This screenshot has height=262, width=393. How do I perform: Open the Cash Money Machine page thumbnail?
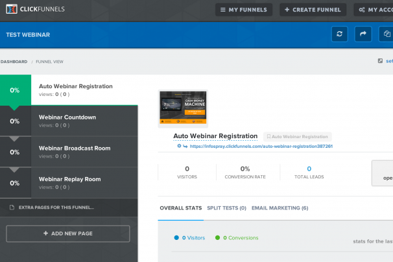point(183,108)
